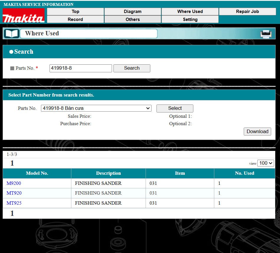Click the Where Used page title
280x253 pixels.
tap(42, 33)
